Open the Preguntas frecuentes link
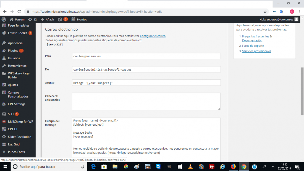This screenshot has height=171, width=304. [x=255, y=36]
